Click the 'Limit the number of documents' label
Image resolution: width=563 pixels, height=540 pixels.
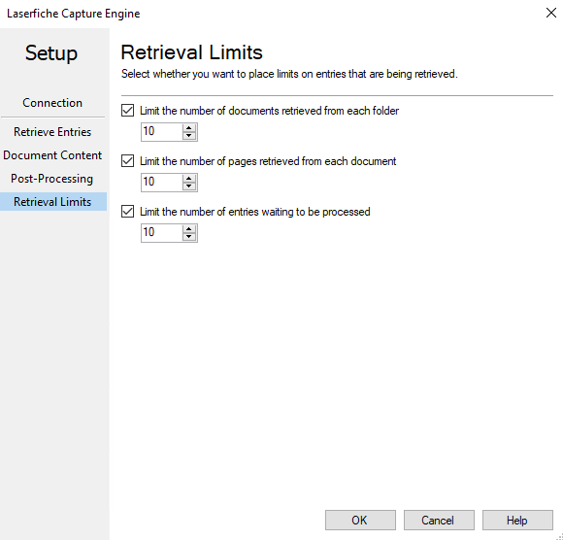(x=269, y=111)
